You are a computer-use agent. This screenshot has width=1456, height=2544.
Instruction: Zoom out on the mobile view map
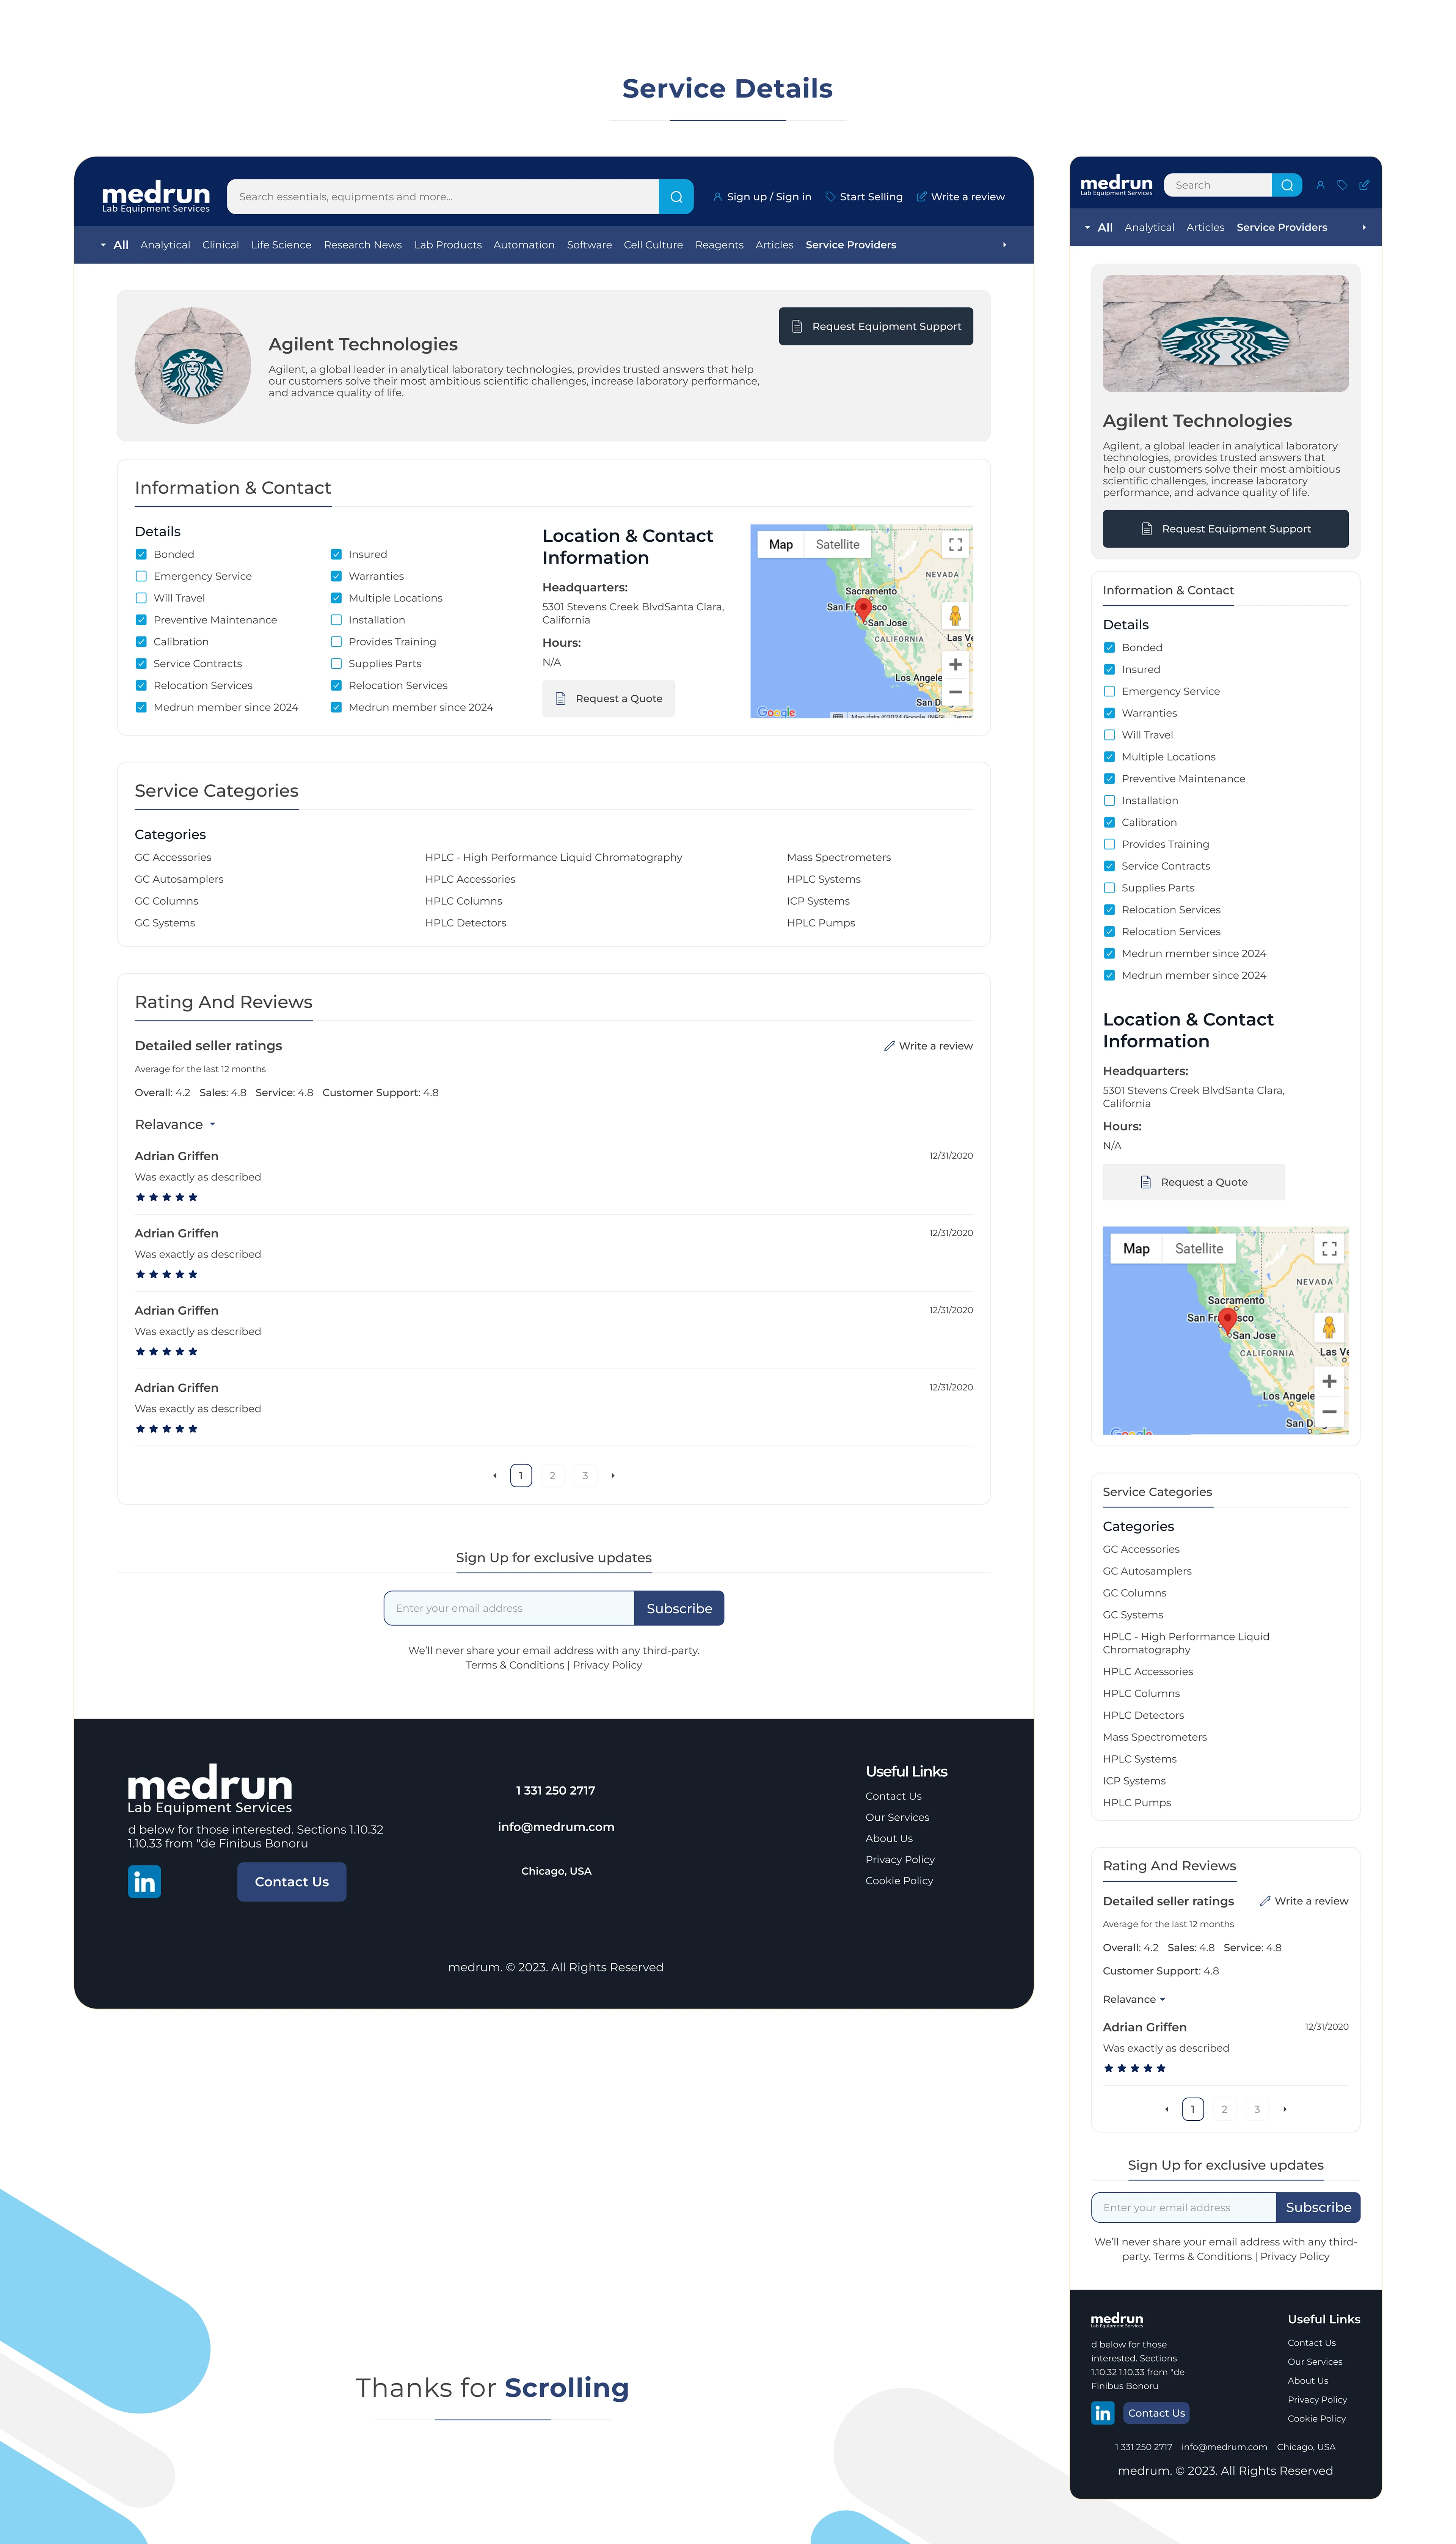coord(1329,1411)
